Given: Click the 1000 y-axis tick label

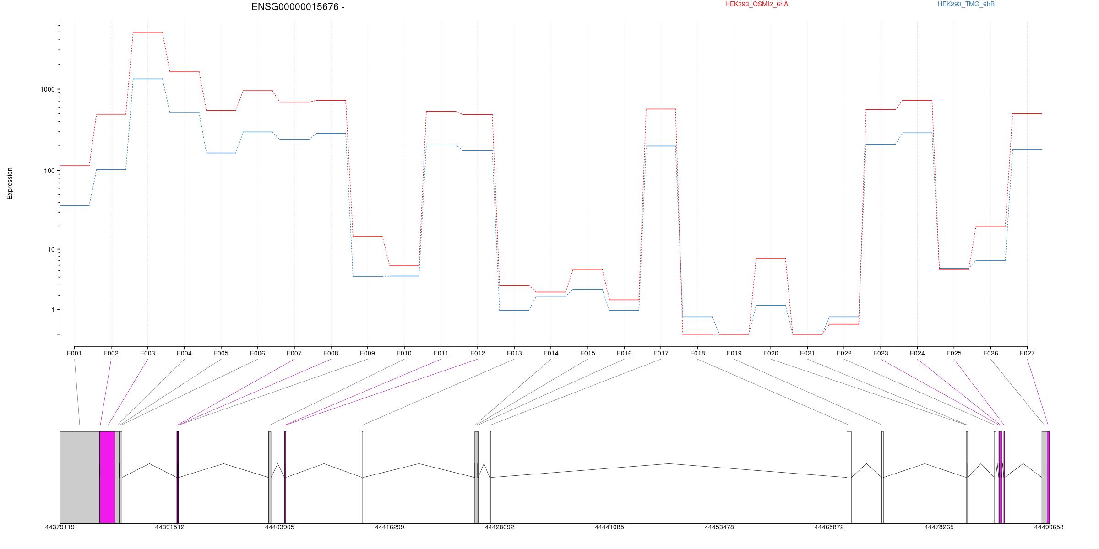Looking at the screenshot, I should 48,90.
